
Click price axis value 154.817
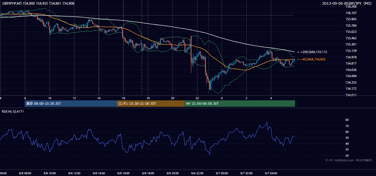[350, 63]
